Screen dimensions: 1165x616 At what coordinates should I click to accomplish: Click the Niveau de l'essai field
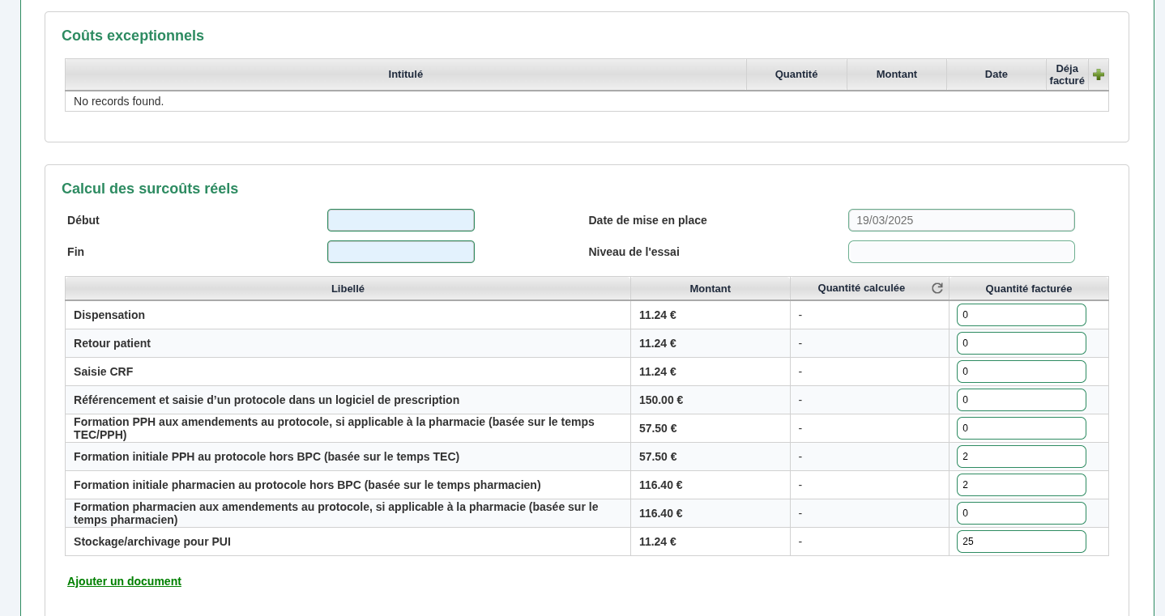(961, 252)
